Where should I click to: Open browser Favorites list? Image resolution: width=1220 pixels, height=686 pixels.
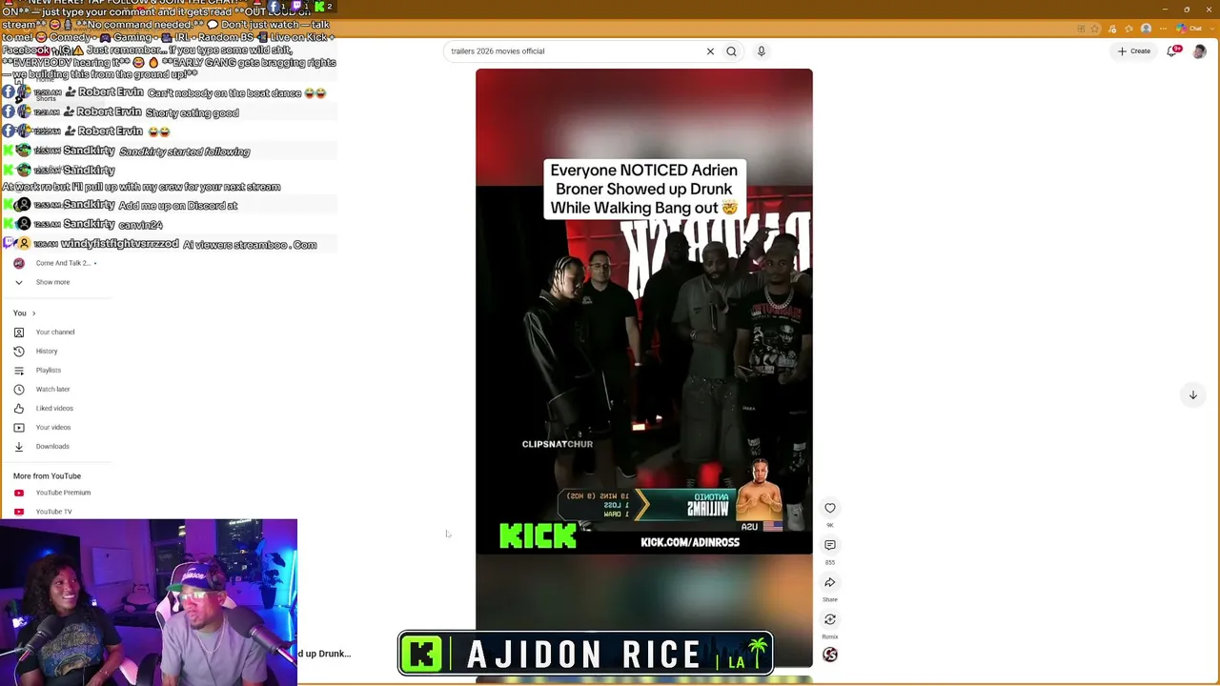click(1128, 29)
